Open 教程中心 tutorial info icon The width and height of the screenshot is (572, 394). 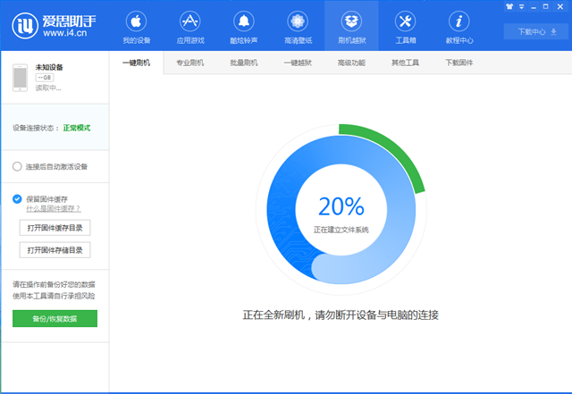pos(459,21)
